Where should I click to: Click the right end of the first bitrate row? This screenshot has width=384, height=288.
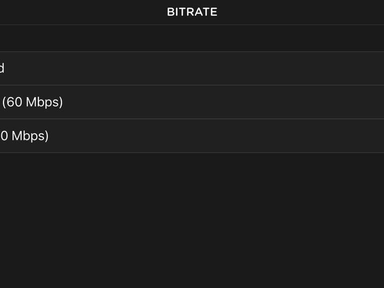coord(369,68)
